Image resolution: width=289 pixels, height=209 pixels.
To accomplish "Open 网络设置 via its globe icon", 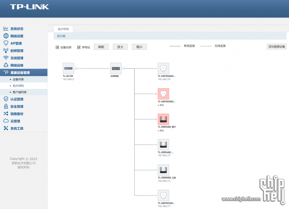I will (x=6, y=36).
